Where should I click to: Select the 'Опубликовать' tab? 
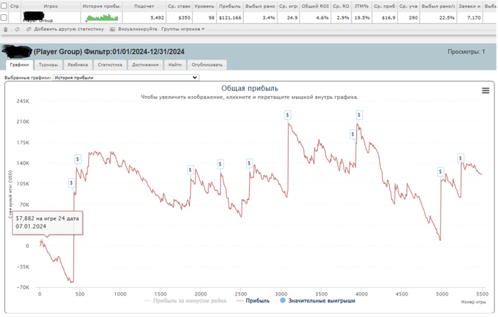coord(207,65)
